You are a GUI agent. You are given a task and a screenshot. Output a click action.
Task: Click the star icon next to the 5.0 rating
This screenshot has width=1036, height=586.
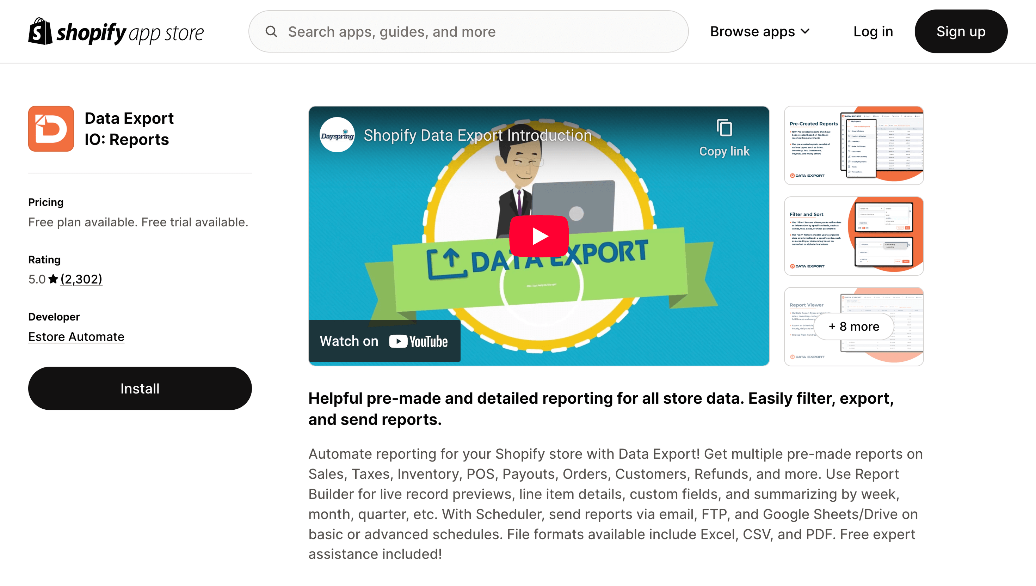coord(53,279)
